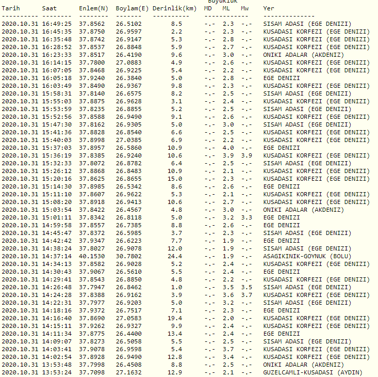The image size is (378, 377).
Task: Click the 16:49:25 time in the first row
Action: [x=57, y=24]
